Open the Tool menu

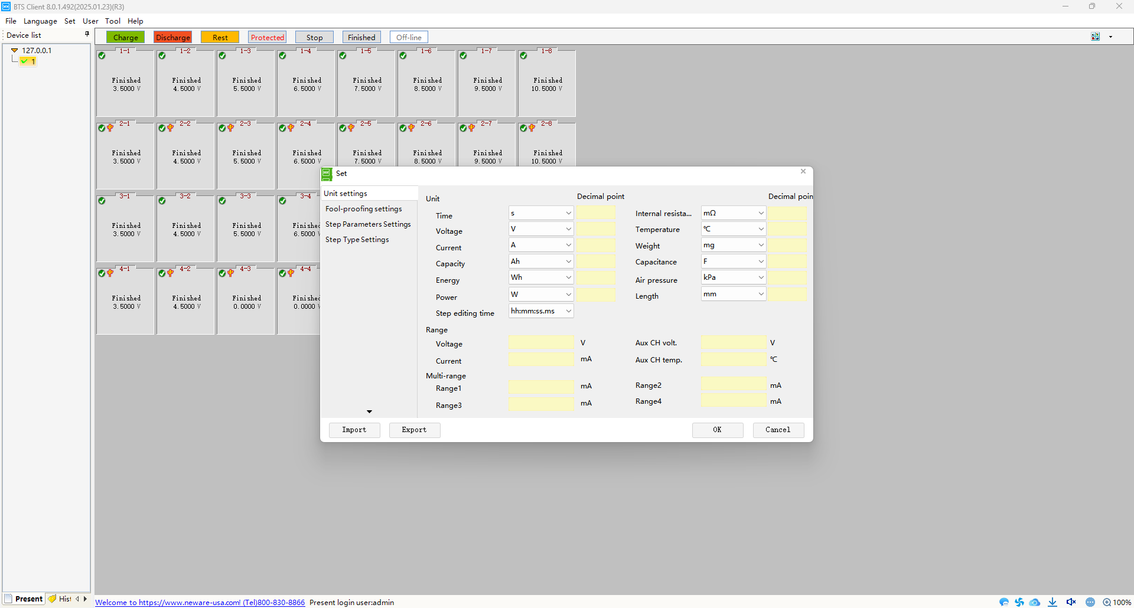click(x=112, y=21)
